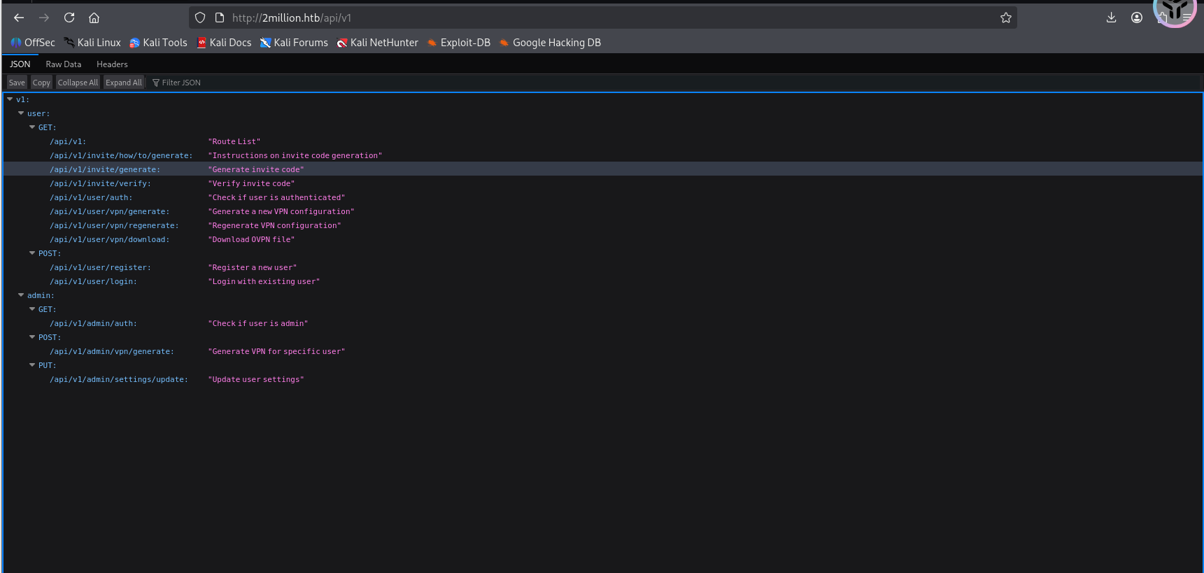The image size is (1204, 573).
Task: Bookmark this page with the star icon
Action: [1005, 17]
